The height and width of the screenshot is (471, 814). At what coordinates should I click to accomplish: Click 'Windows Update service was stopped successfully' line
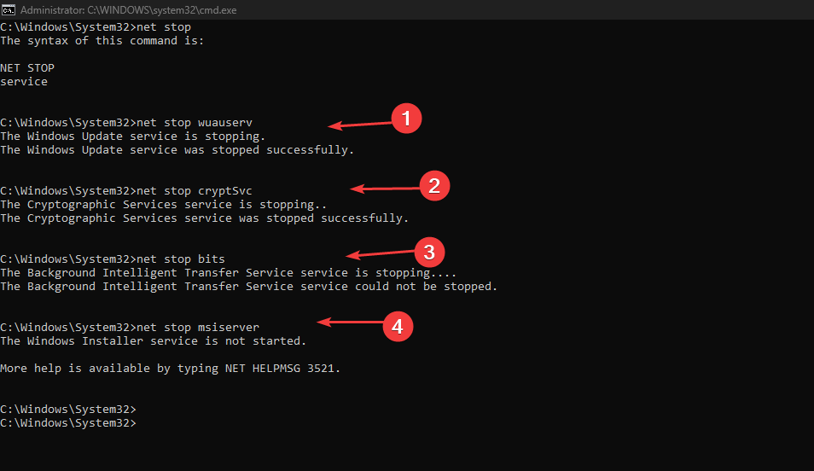click(x=177, y=150)
